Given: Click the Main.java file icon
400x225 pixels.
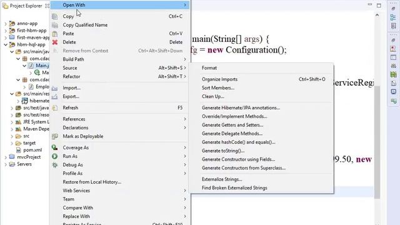Looking at the screenshot, I should (x=31, y=66).
